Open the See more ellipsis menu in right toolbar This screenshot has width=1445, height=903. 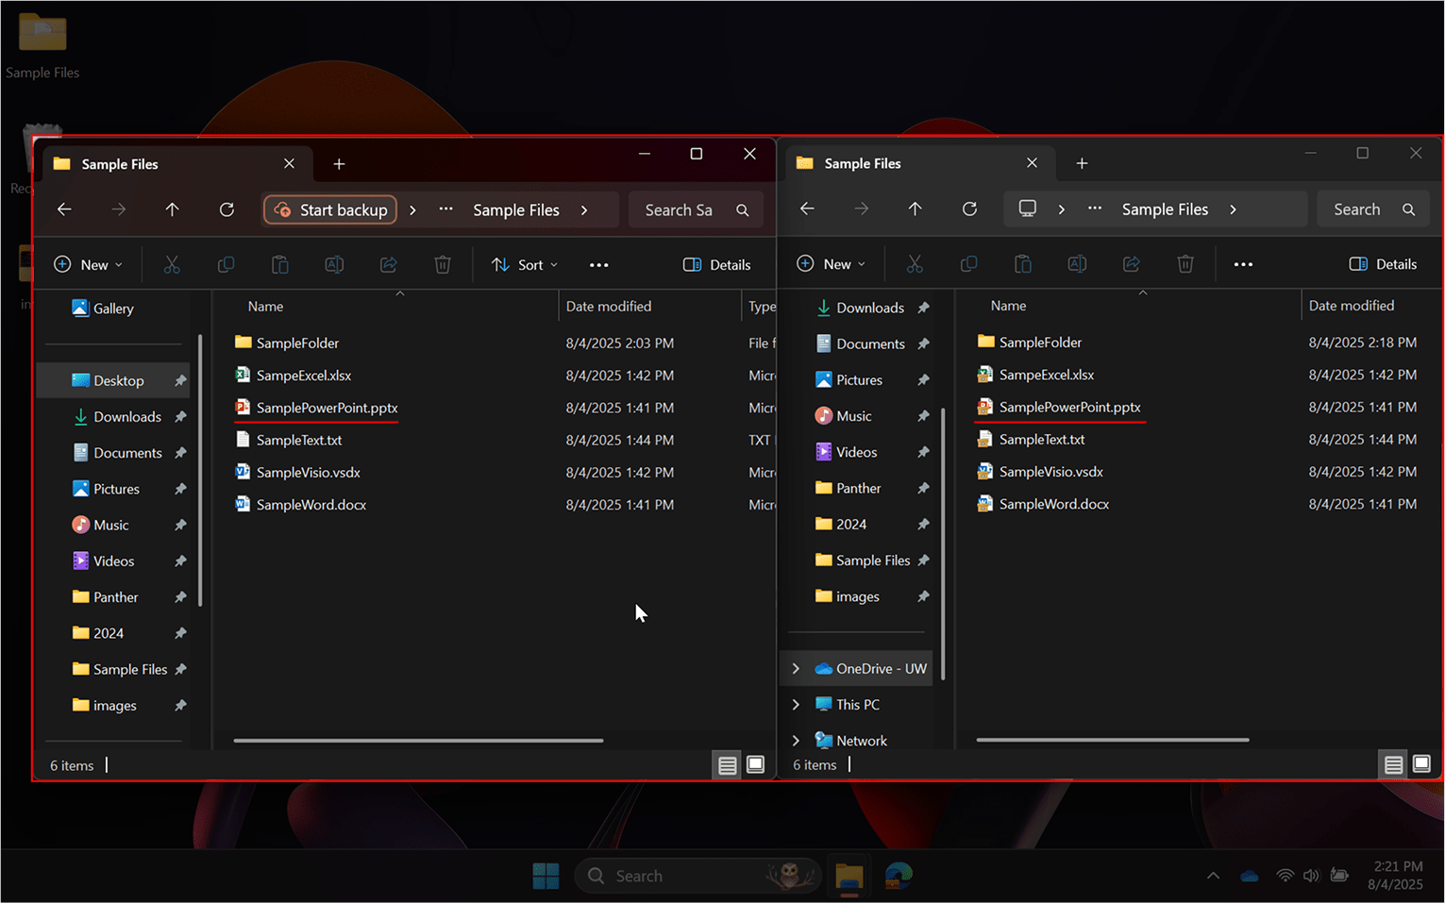coord(1243,264)
